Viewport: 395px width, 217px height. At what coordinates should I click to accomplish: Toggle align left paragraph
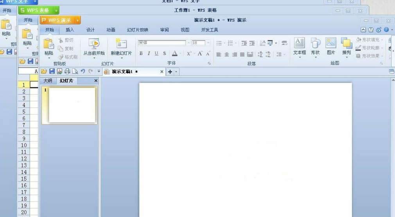219,54
